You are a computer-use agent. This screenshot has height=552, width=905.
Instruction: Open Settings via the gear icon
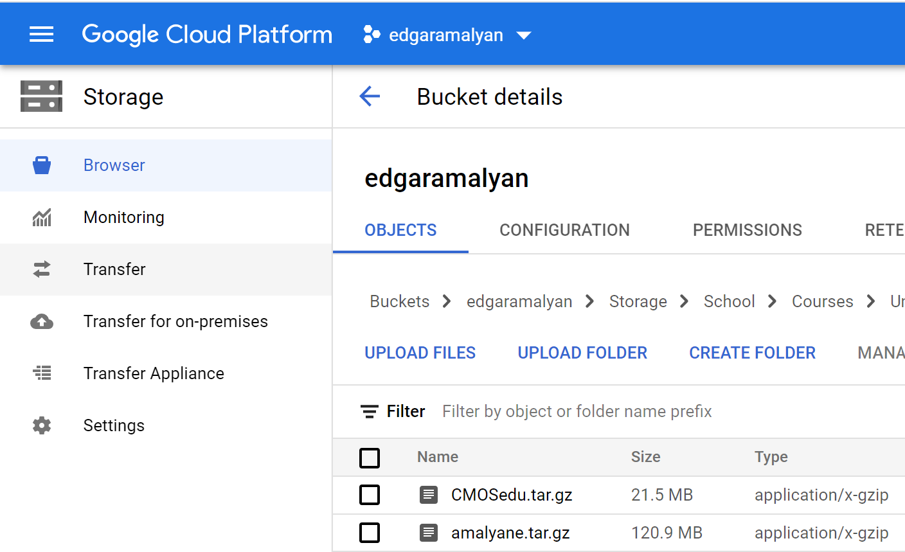(42, 425)
